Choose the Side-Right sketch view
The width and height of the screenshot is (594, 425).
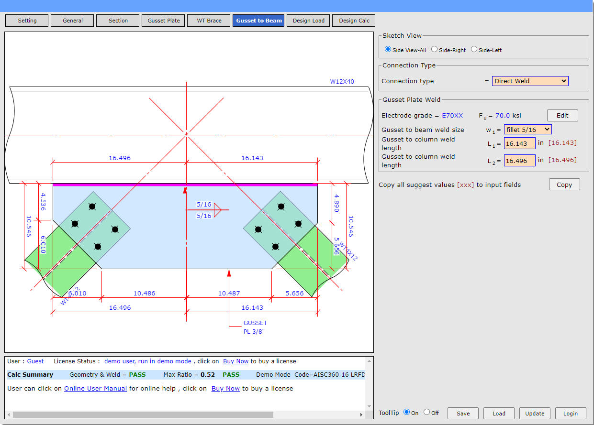[435, 49]
